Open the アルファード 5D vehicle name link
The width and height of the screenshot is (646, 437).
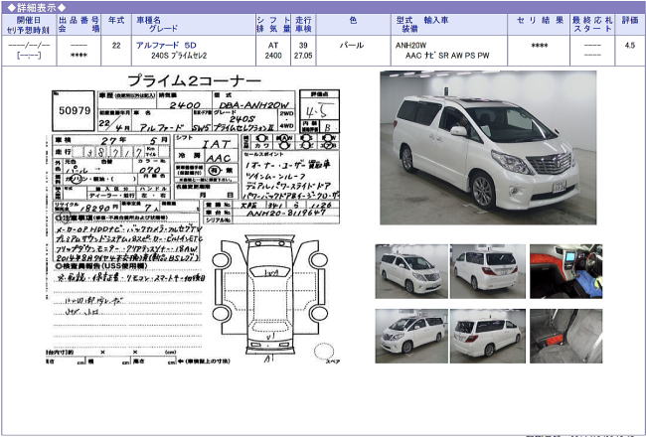click(166, 46)
